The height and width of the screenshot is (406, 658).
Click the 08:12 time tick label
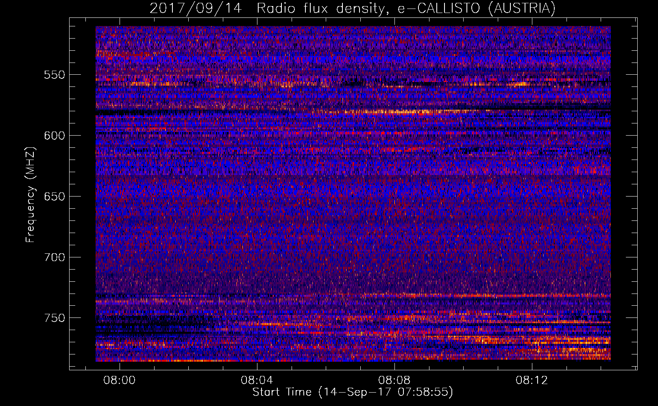[x=532, y=380]
